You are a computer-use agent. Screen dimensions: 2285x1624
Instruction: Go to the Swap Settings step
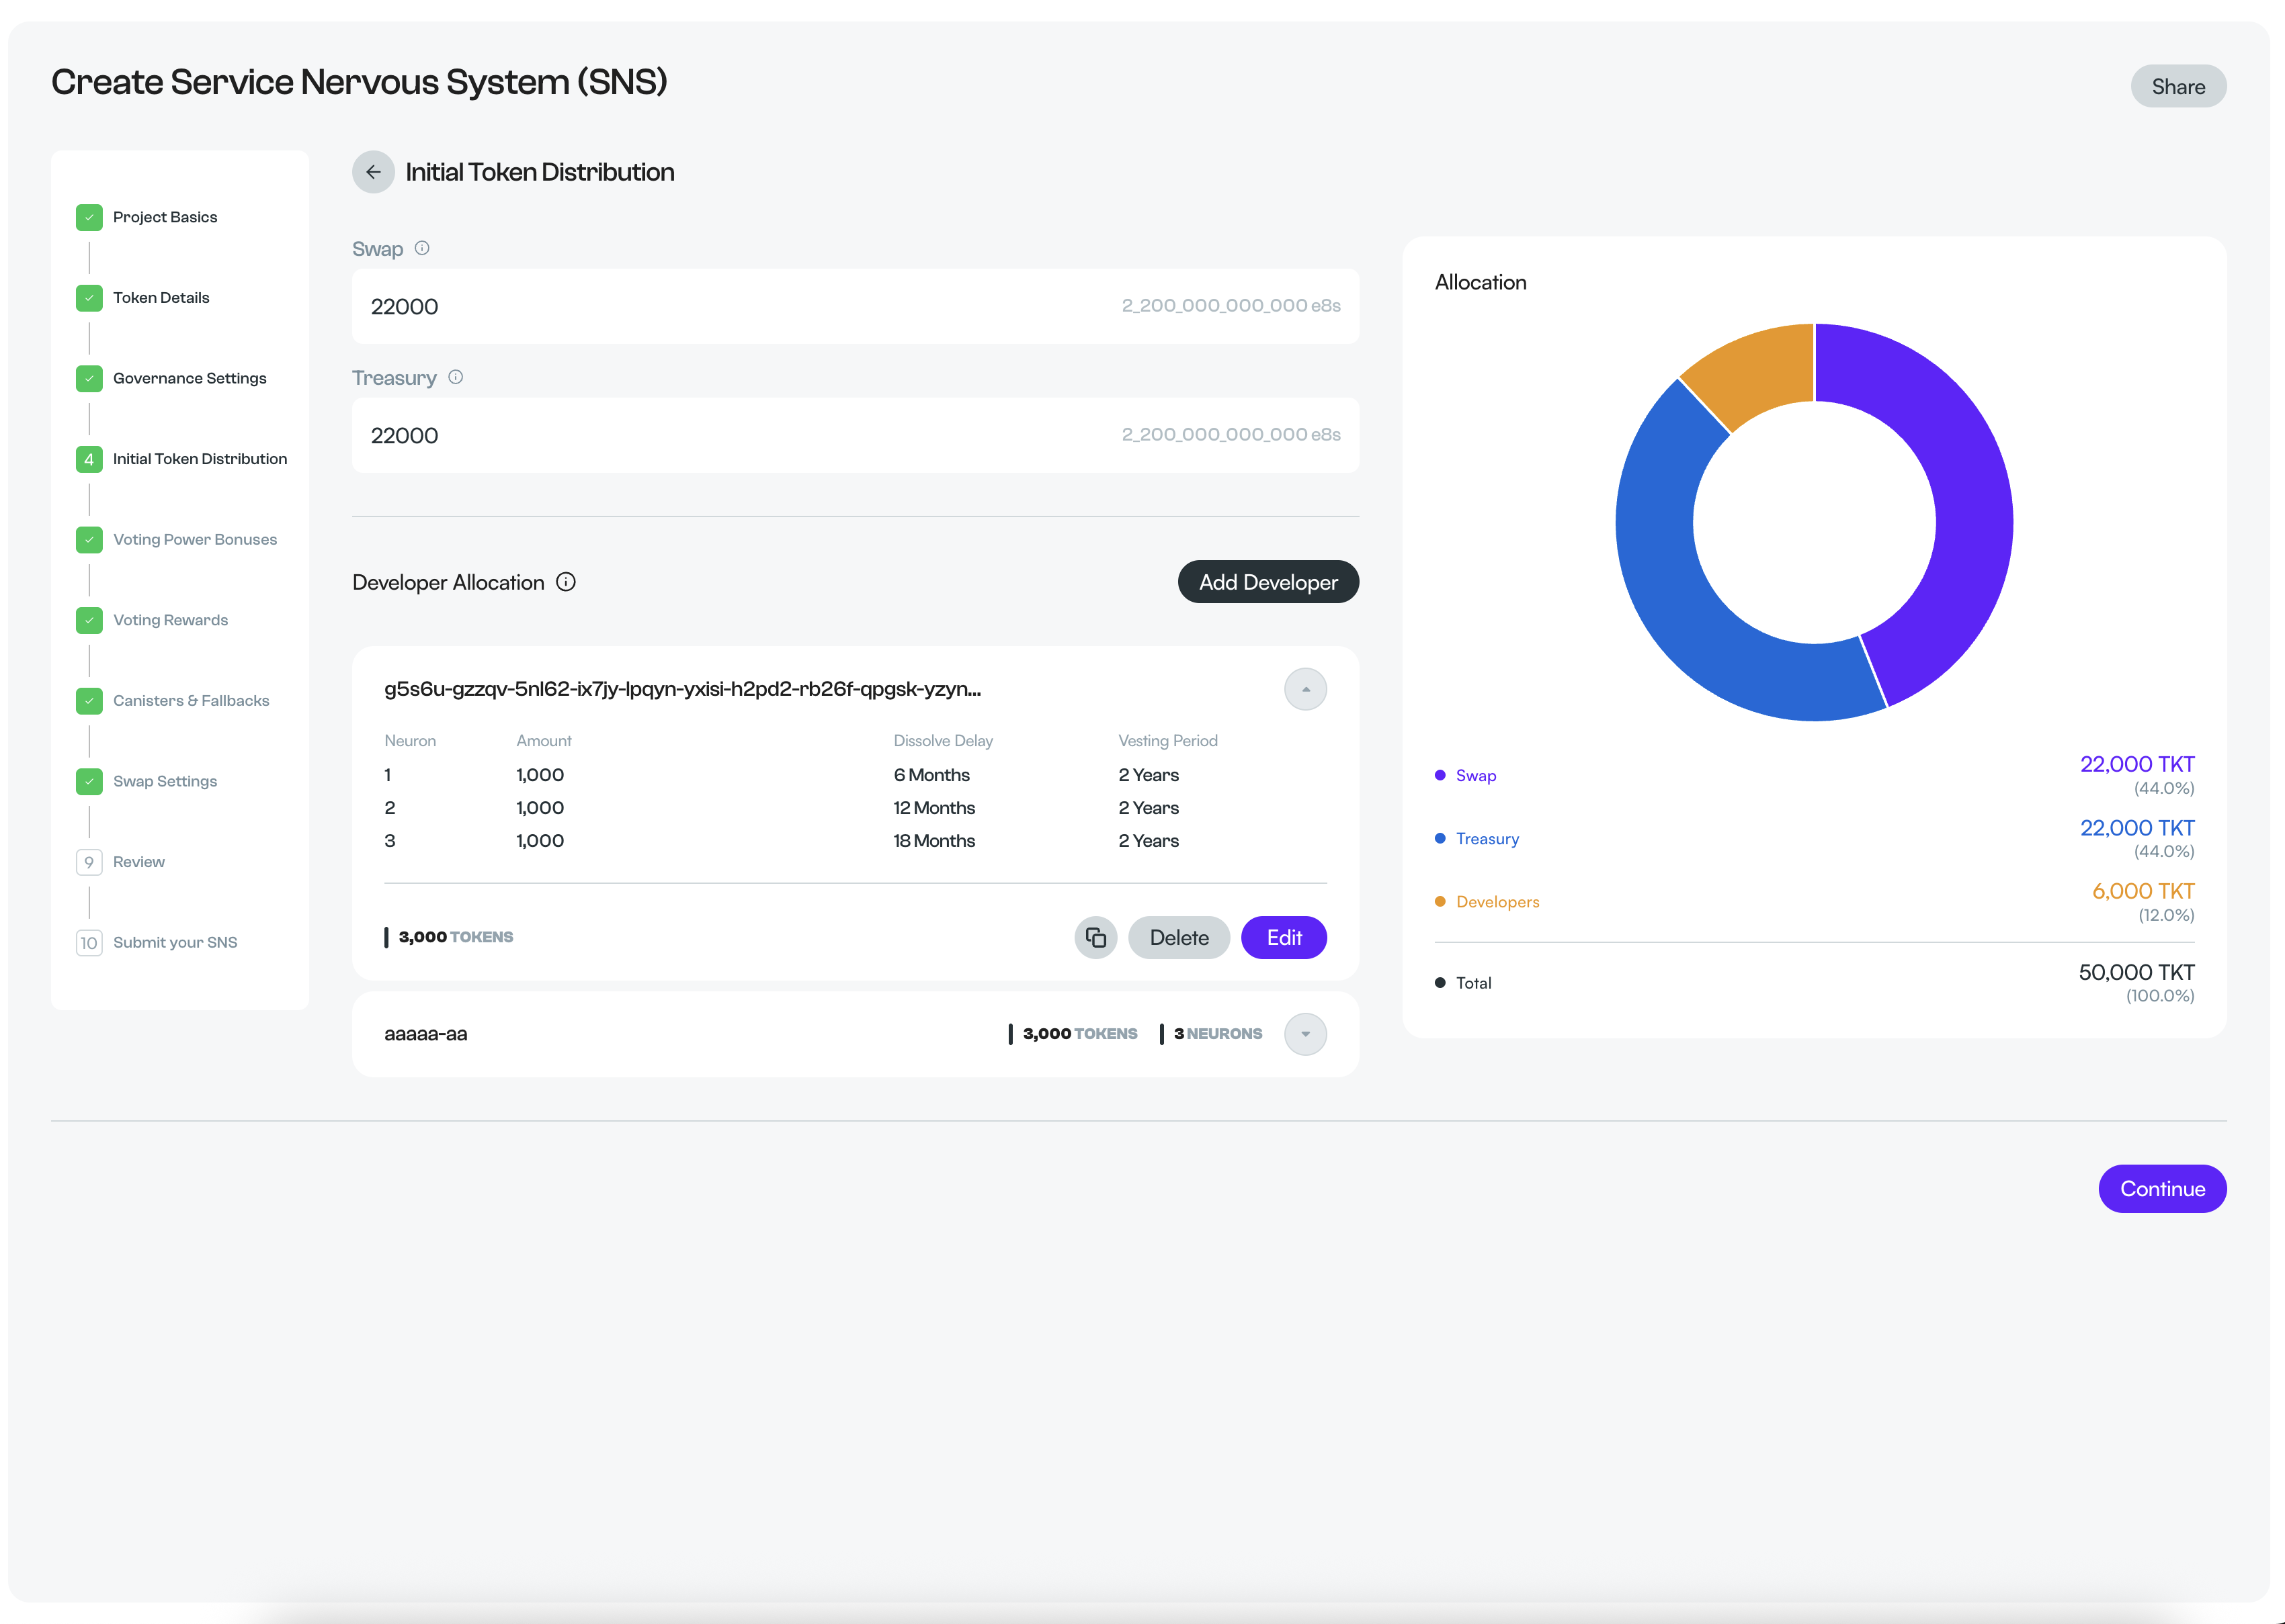[x=165, y=781]
